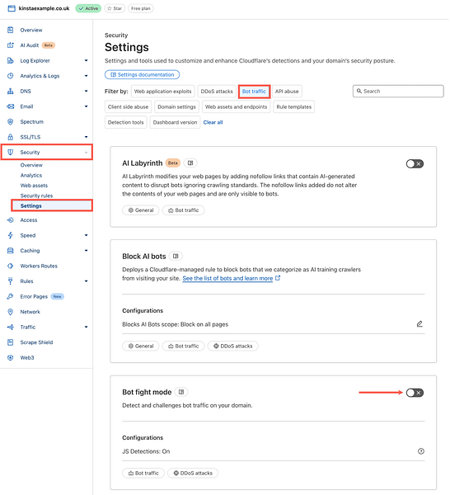Turn on Bot fight mode toggle
This screenshot has width=450, height=495.
pyautogui.click(x=415, y=393)
